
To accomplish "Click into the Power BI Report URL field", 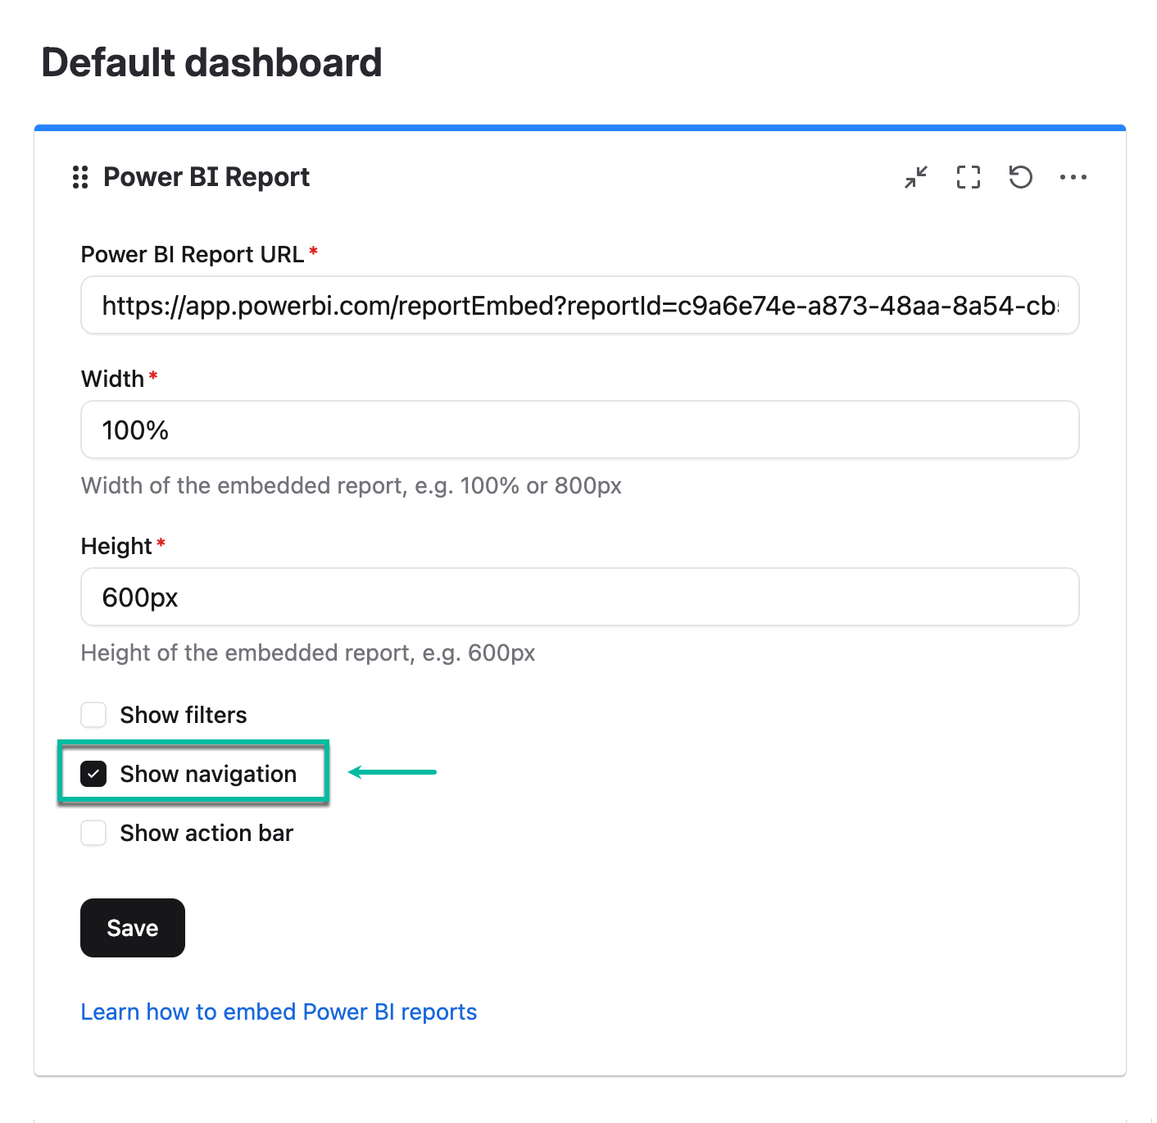I will point(579,306).
